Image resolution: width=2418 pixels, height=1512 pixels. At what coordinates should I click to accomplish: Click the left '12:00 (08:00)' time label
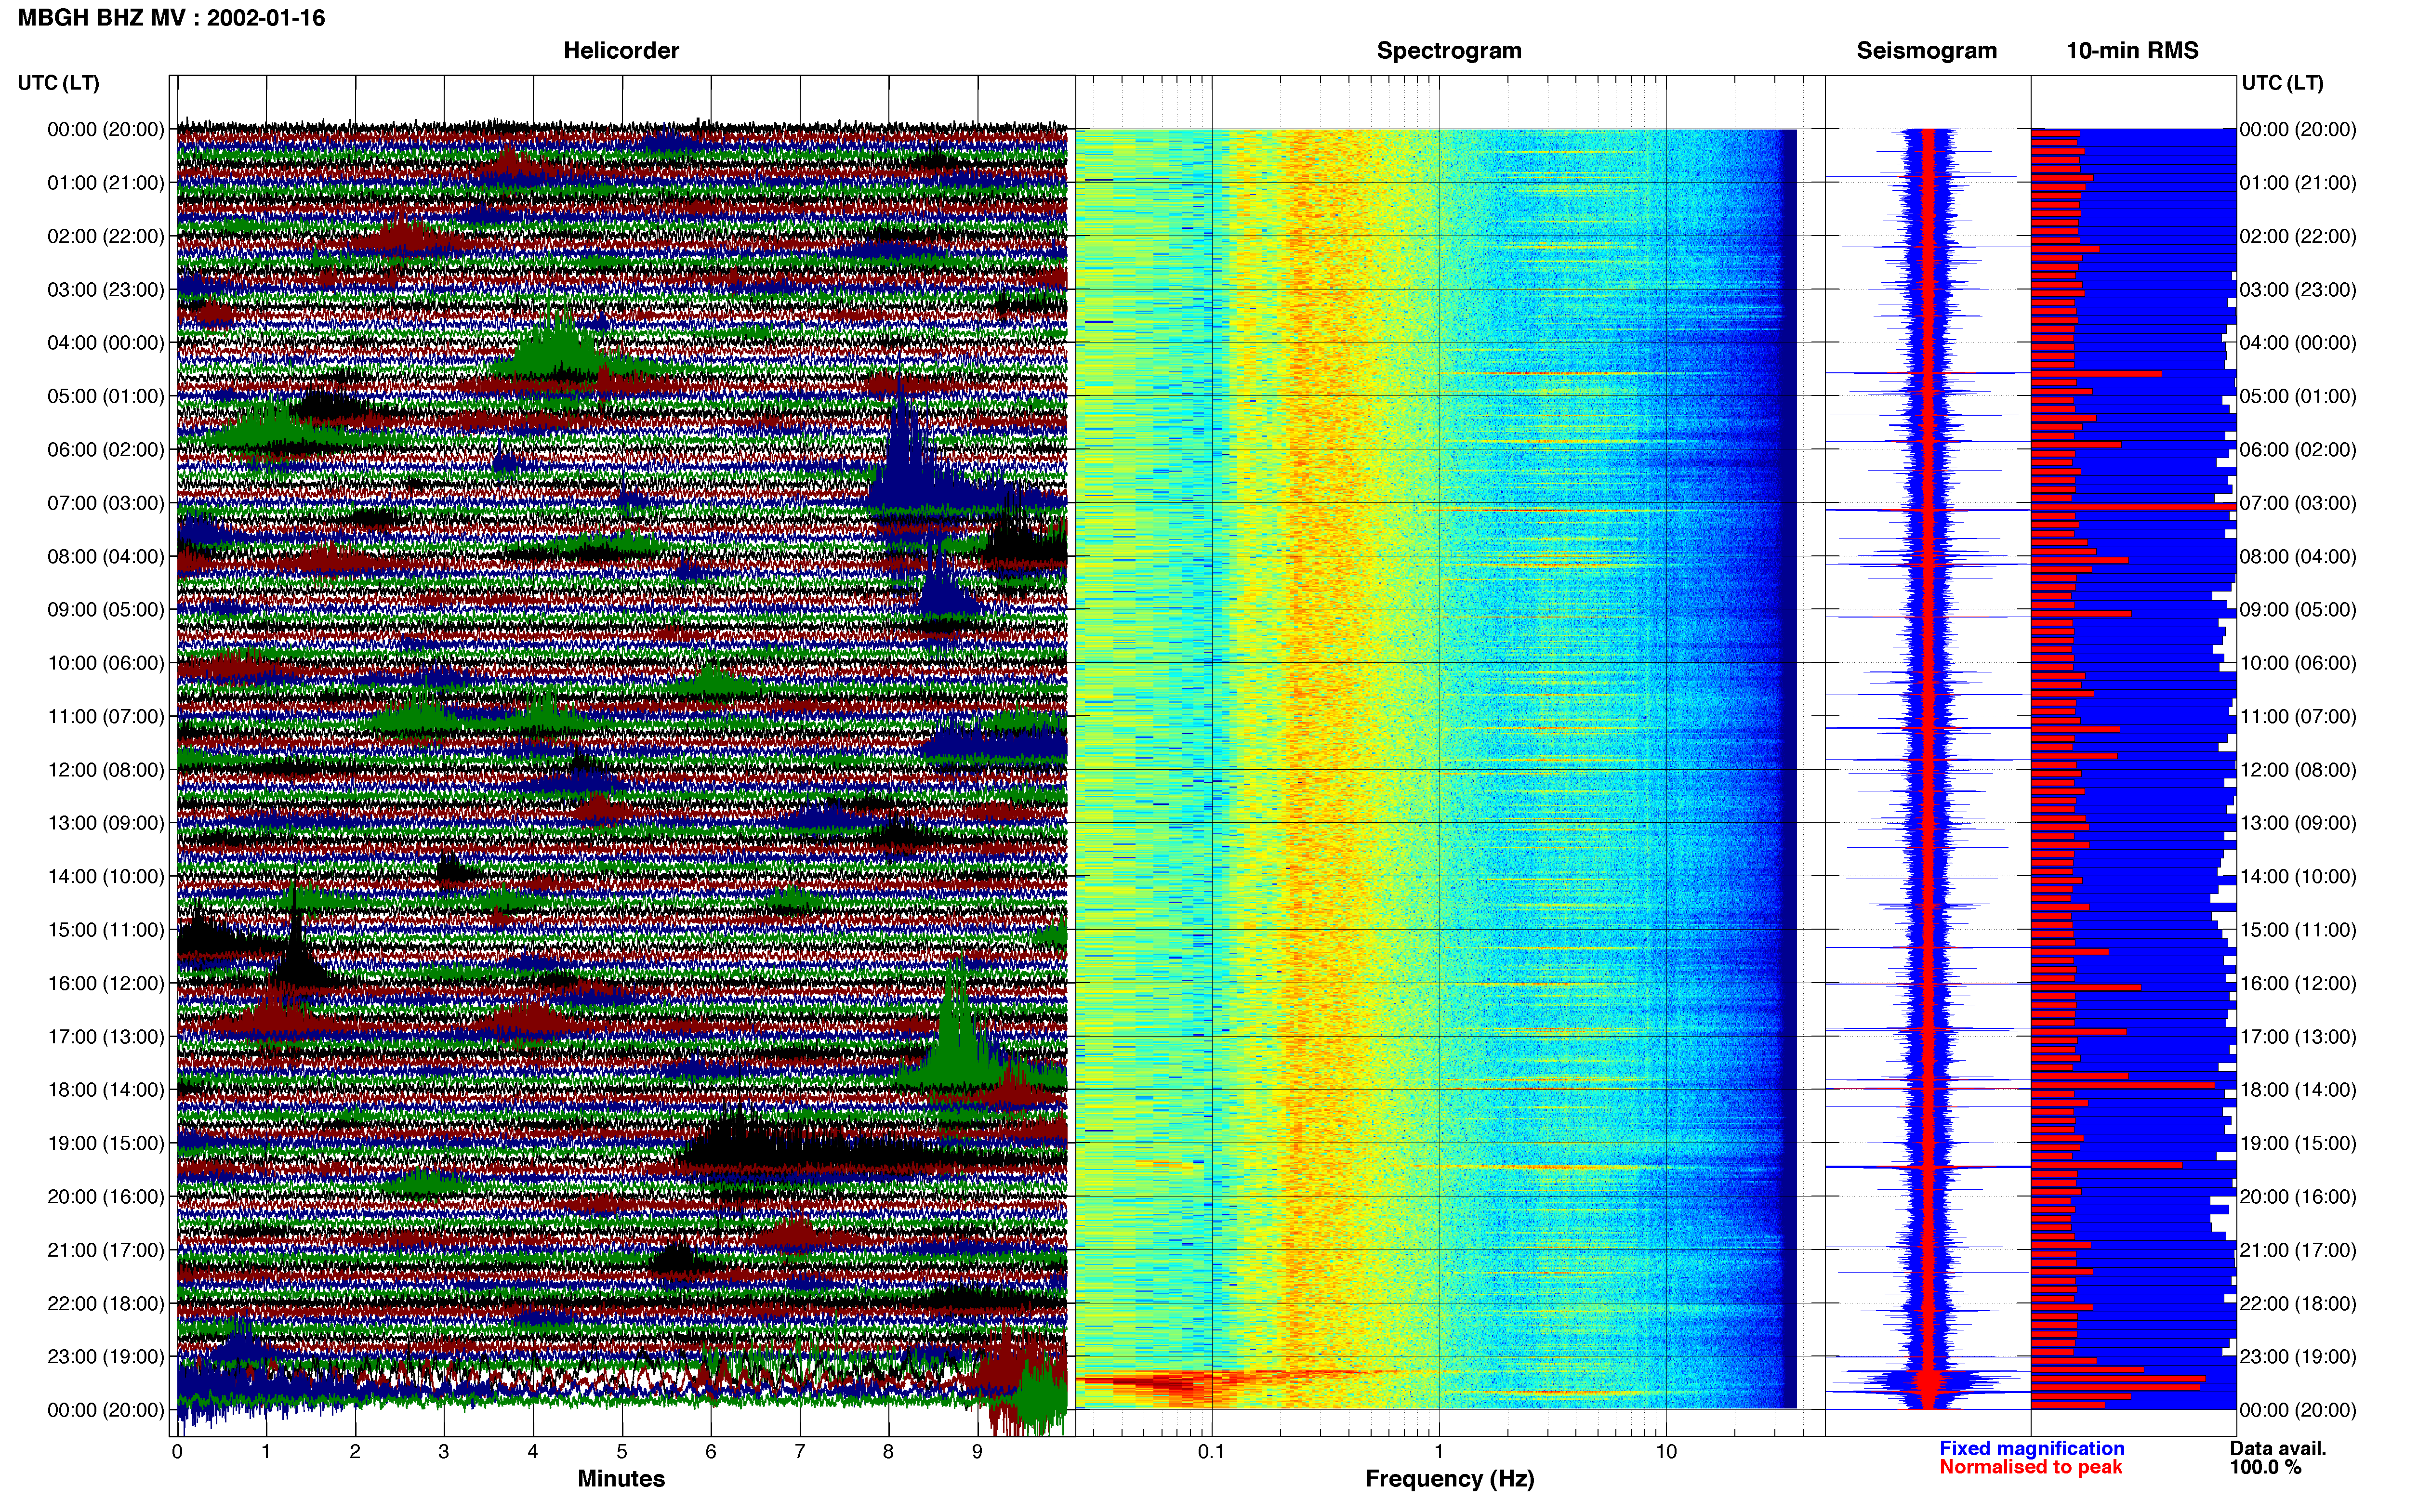(x=106, y=770)
